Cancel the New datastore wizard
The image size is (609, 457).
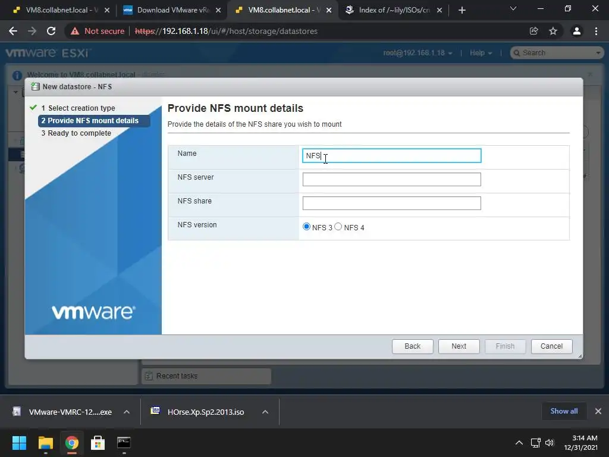[551, 346]
